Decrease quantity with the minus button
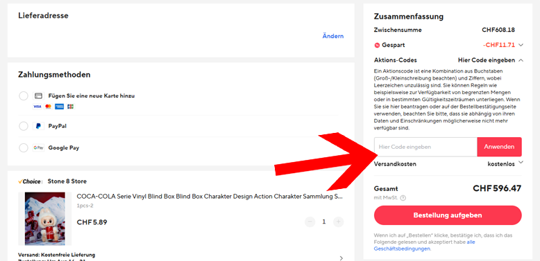 pyautogui.click(x=310, y=222)
